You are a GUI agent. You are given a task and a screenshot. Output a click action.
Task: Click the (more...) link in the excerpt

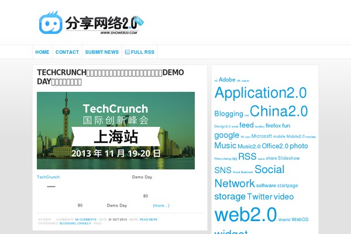[x=161, y=205]
